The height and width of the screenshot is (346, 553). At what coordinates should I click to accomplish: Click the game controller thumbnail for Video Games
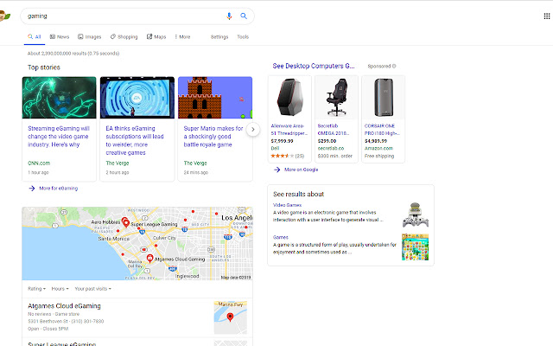click(x=415, y=215)
